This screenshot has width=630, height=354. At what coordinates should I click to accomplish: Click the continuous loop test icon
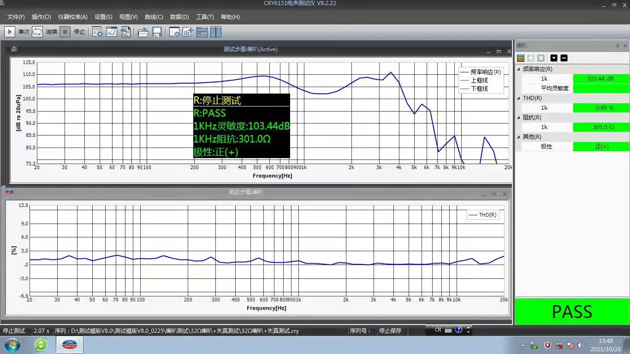(37, 32)
